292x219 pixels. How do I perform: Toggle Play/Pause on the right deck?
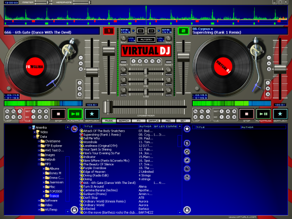tap(263, 114)
